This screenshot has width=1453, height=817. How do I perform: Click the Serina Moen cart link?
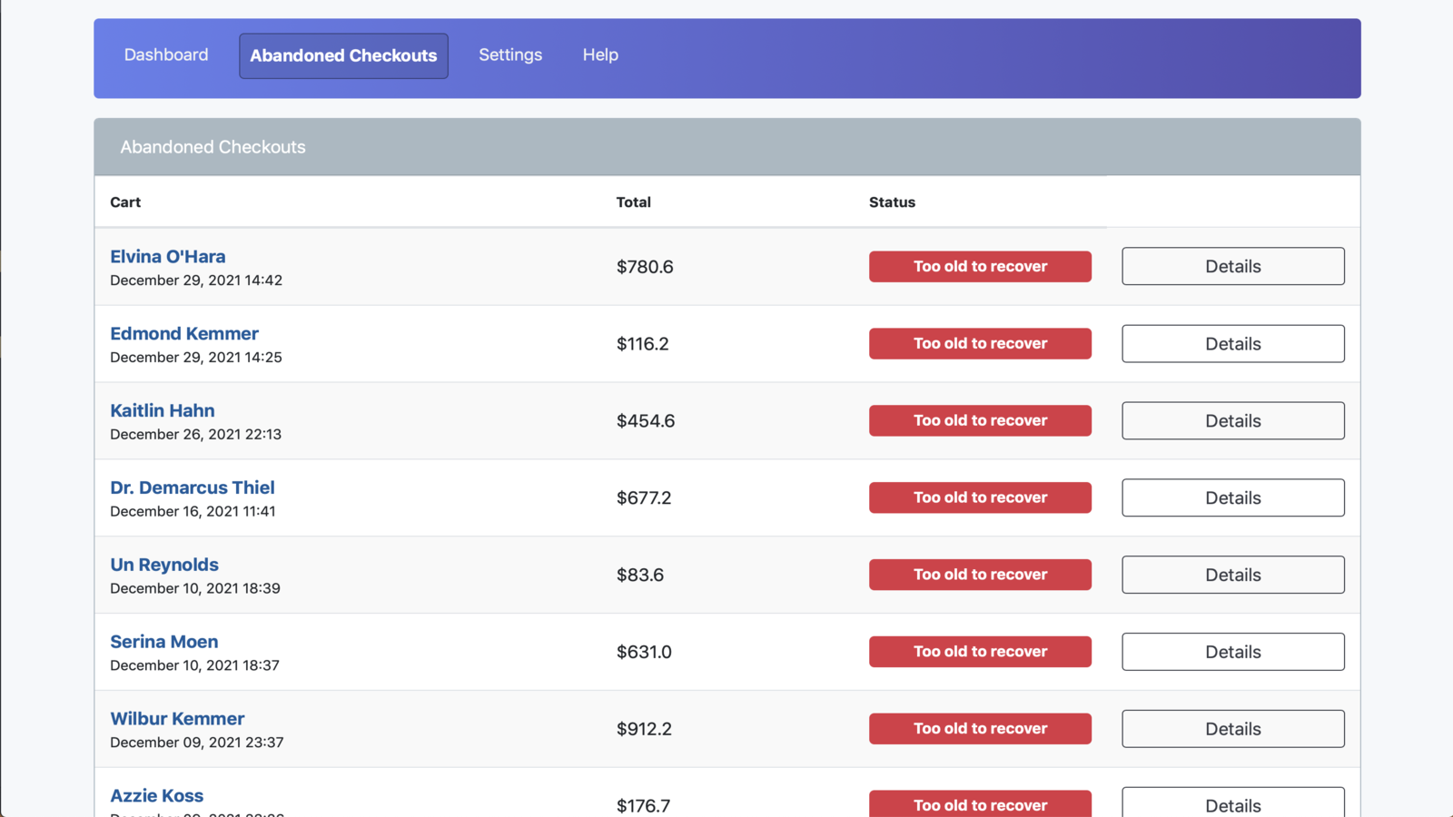[164, 642]
